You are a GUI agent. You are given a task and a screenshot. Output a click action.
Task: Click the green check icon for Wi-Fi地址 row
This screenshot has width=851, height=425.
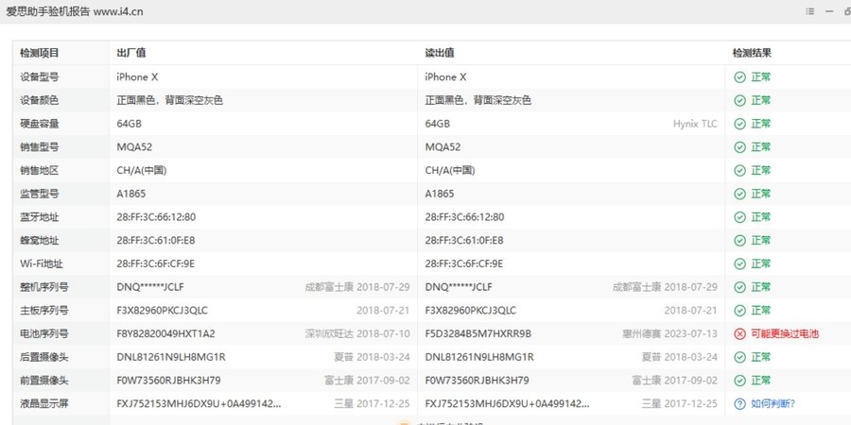pyautogui.click(x=739, y=263)
